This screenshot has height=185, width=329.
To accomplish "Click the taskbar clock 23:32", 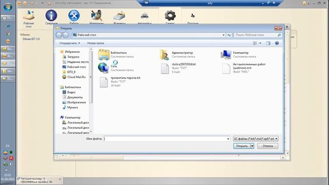I will tap(7, 175).
